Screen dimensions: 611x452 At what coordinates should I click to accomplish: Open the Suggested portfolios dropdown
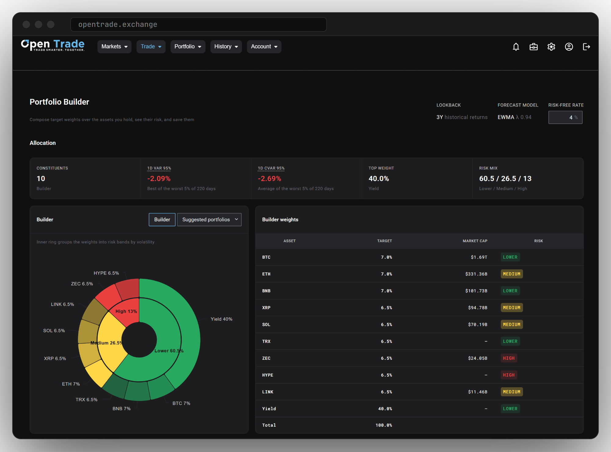pyautogui.click(x=209, y=220)
